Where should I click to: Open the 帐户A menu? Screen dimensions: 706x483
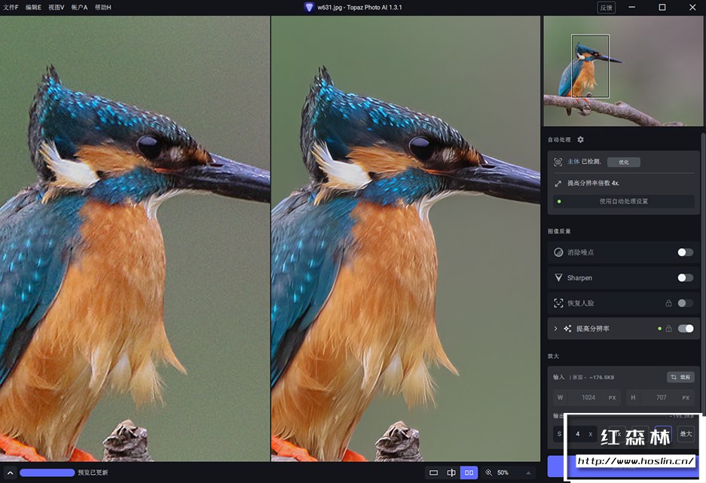point(79,8)
